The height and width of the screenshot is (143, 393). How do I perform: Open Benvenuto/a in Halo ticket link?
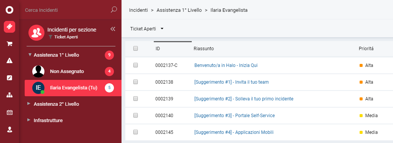[x=226, y=65]
